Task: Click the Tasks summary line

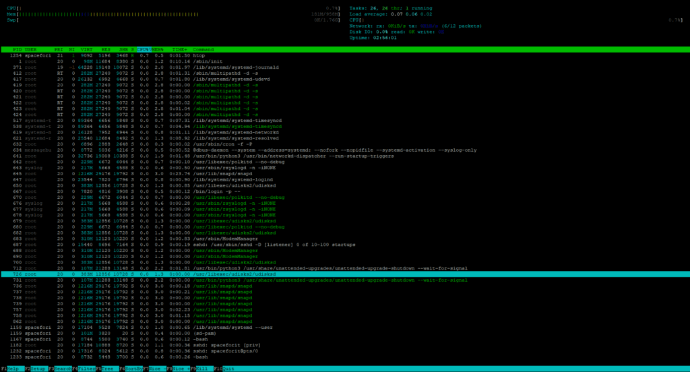Action: coord(391,8)
